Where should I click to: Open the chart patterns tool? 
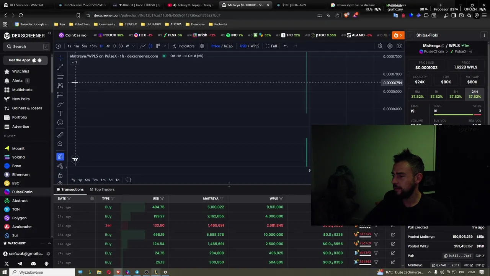(60, 85)
